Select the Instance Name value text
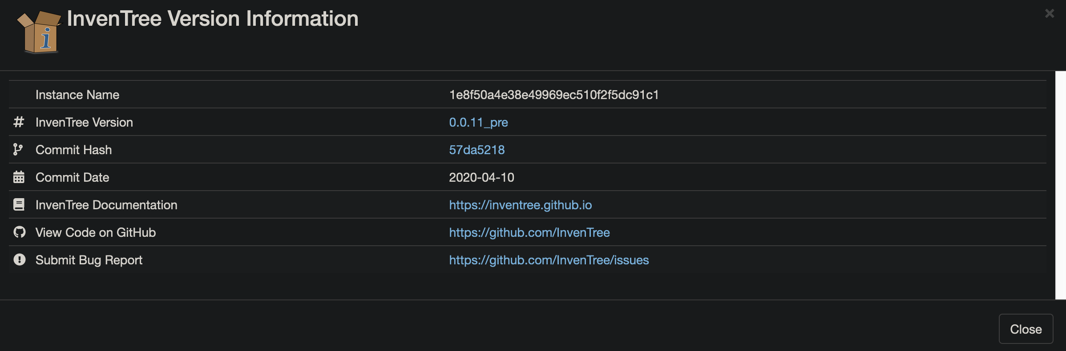This screenshot has width=1066, height=351. pyautogui.click(x=554, y=95)
